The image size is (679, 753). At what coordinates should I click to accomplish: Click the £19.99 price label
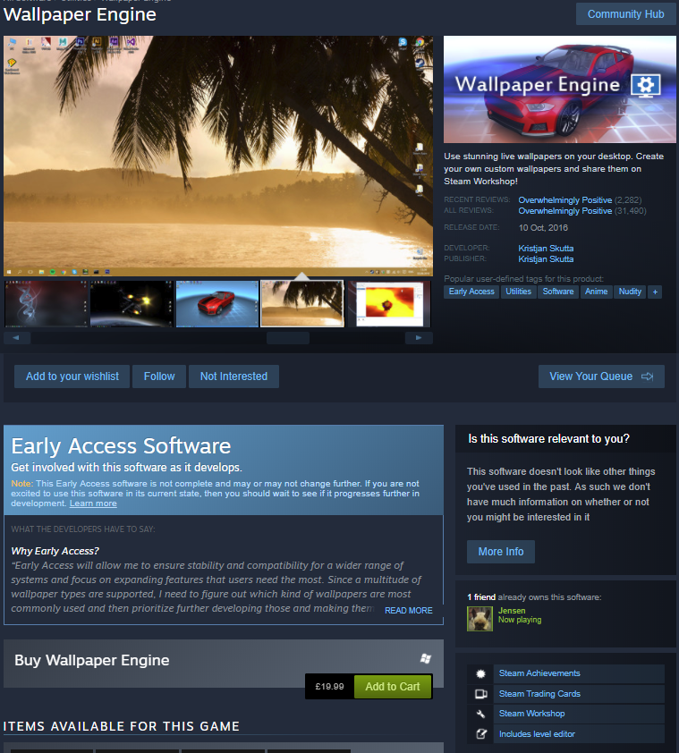(x=329, y=686)
